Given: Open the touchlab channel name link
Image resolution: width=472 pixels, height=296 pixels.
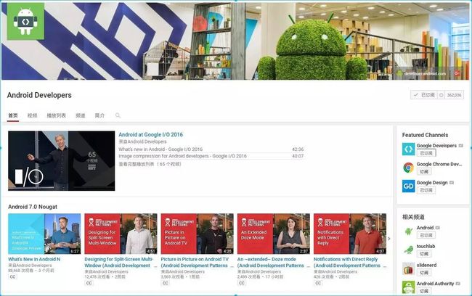Looking at the screenshot, I should point(426,247).
